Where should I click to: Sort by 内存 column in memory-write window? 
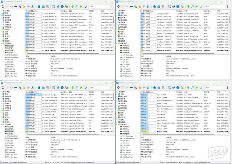pyautogui.click(x=218, y=11)
